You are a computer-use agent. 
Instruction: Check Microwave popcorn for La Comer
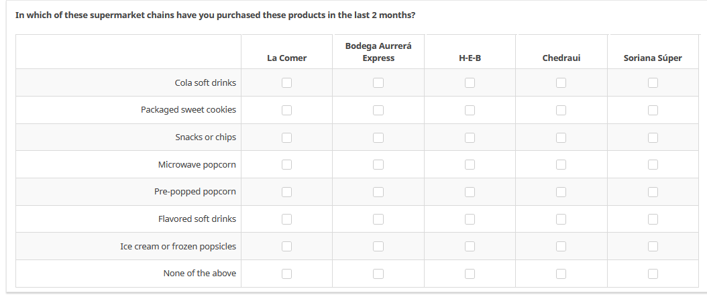tap(286, 164)
